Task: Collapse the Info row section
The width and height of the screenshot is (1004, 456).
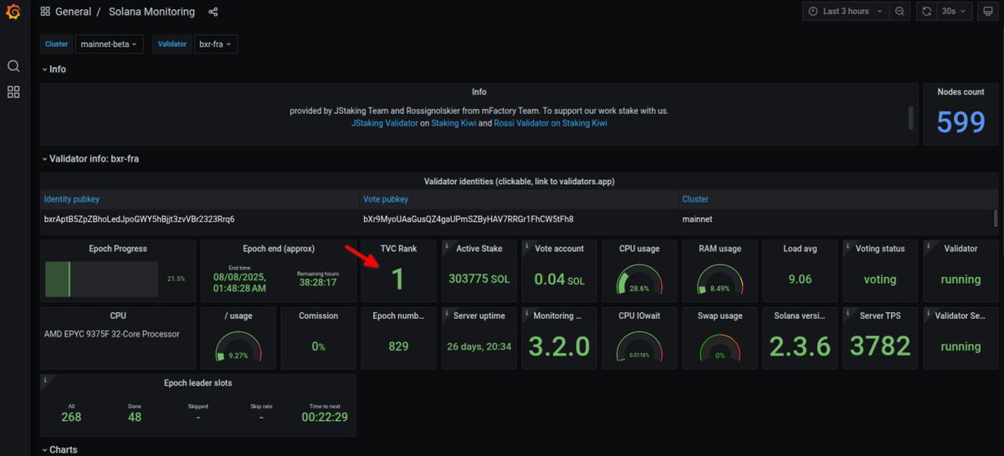Action: [x=54, y=69]
